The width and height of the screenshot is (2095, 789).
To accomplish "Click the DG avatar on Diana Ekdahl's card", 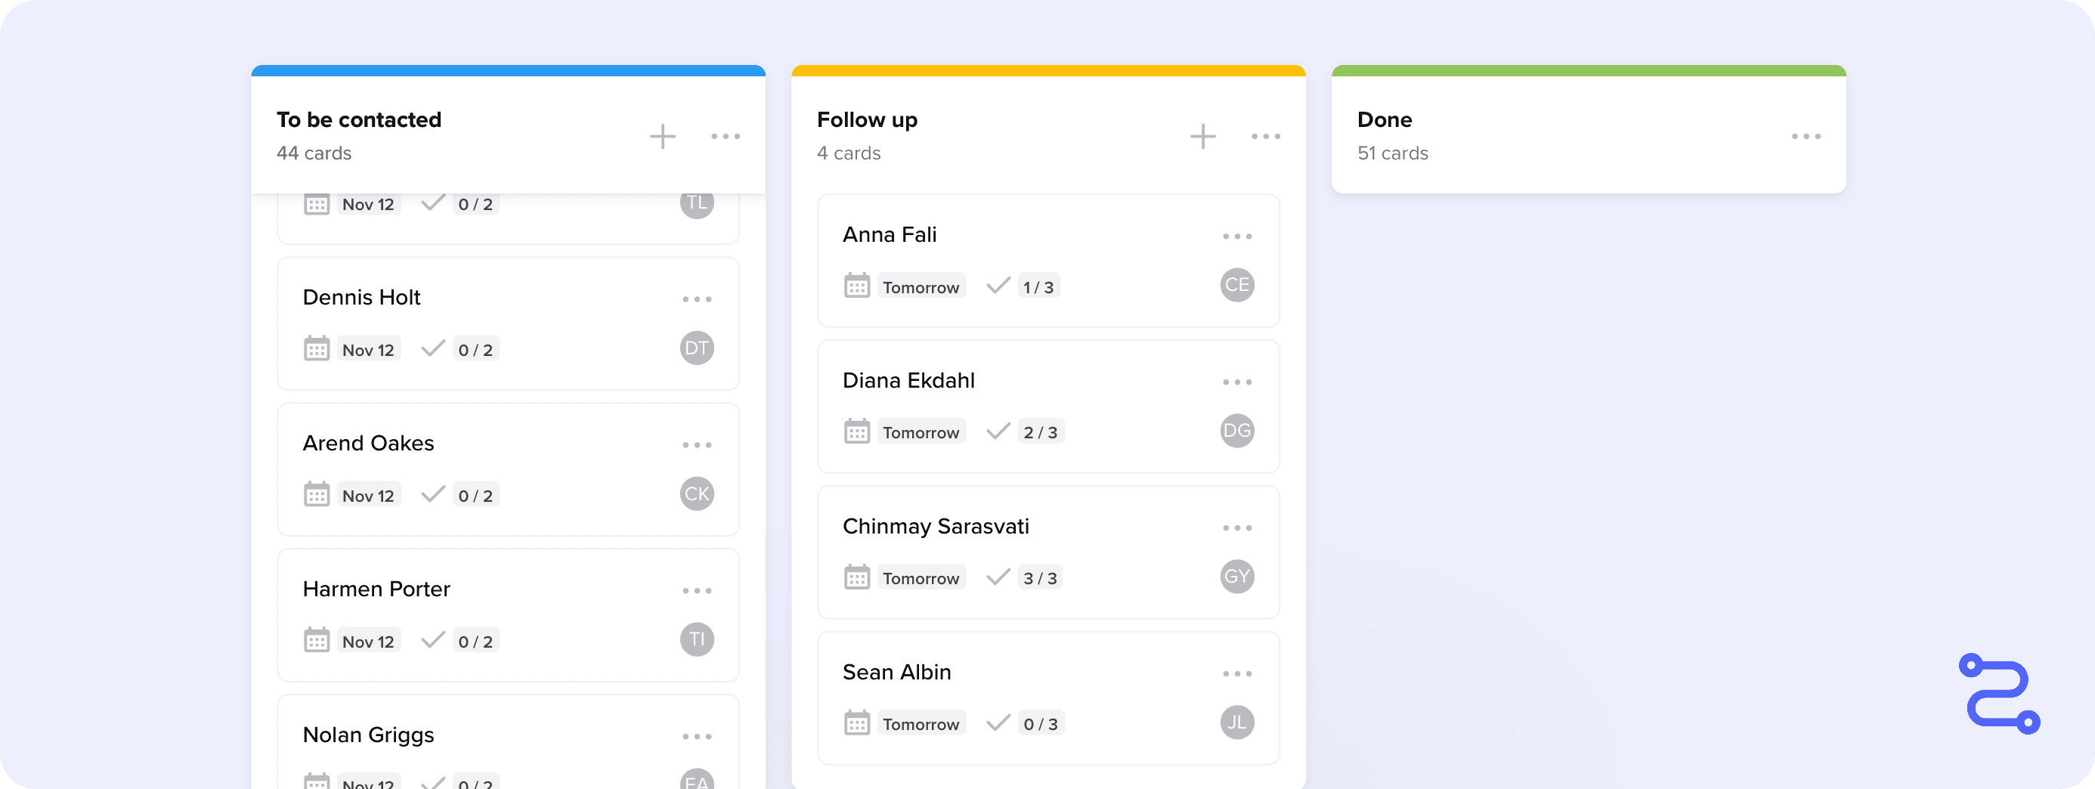I will point(1237,430).
